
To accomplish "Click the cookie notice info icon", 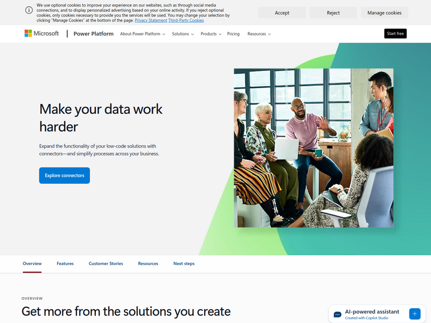I will click(29, 10).
